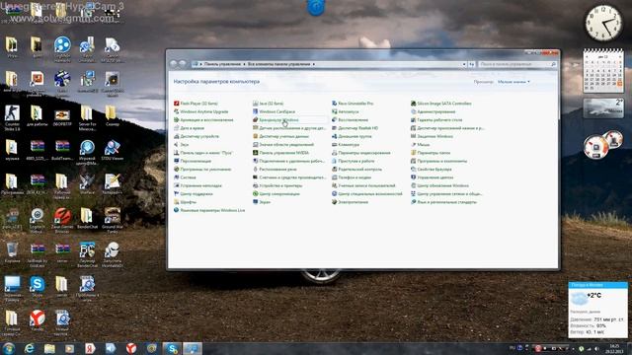
Task: Open Телефон и модем item
Action: [x=352, y=177]
